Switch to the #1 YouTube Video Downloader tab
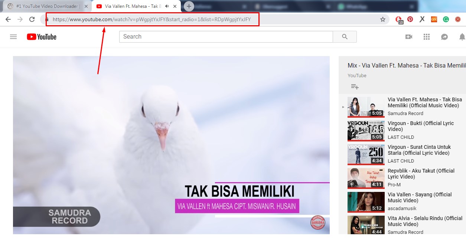The image size is (466, 242). tap(47, 6)
